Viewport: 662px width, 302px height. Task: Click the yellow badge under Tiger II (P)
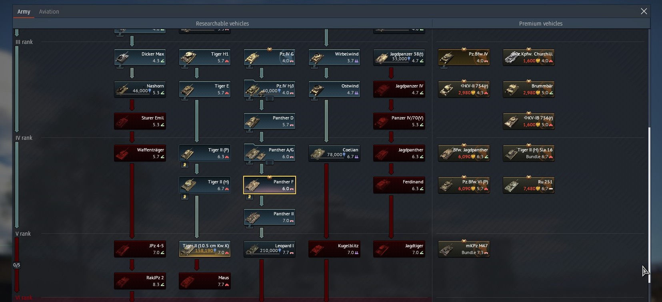click(184, 165)
